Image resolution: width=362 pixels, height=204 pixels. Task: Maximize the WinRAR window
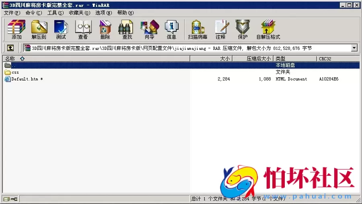click(350, 5)
